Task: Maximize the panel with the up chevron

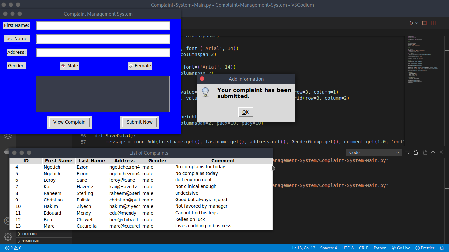Action: coord(433,152)
